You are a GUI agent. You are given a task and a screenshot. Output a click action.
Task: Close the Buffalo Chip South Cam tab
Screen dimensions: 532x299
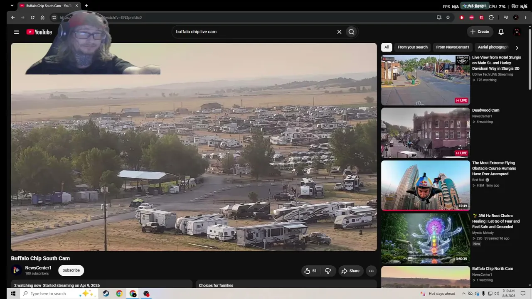click(x=76, y=6)
